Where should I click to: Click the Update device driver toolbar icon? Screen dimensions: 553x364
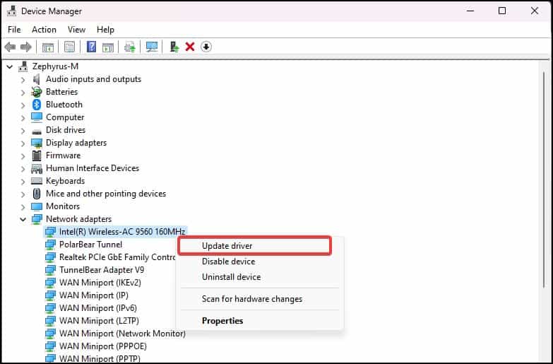[130, 47]
